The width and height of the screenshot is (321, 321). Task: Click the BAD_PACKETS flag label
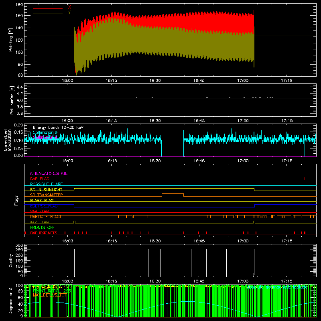[x=44, y=233]
